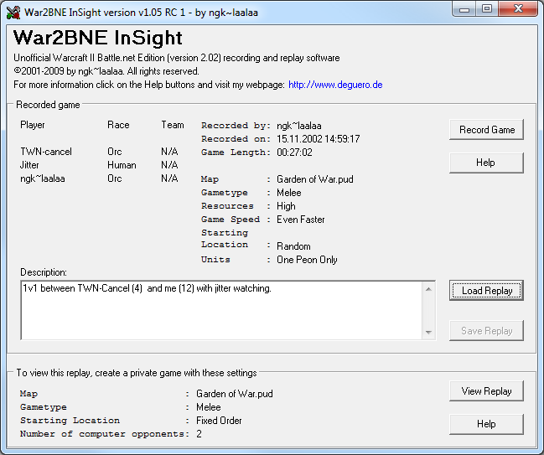Viewport: 544px width, 455px height.
Task: Click Garden of War.pud in replay settings section
Action: click(x=235, y=394)
